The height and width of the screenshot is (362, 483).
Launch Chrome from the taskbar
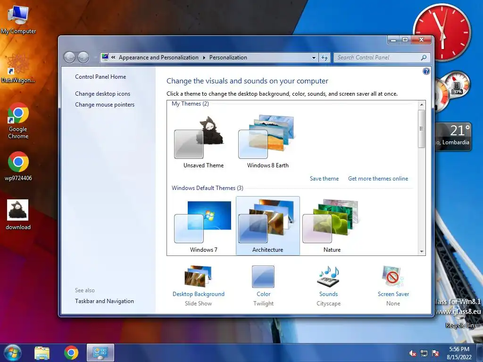(x=71, y=353)
